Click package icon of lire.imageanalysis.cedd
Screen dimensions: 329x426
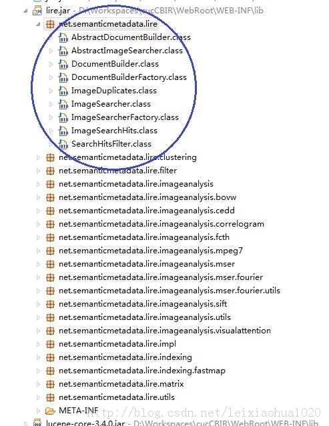coord(50,211)
